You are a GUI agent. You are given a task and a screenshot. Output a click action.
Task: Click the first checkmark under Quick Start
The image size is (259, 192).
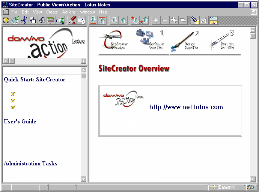[13, 94]
